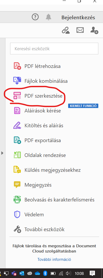Click the Bejelentkezés sign-in button

tap(78, 17)
